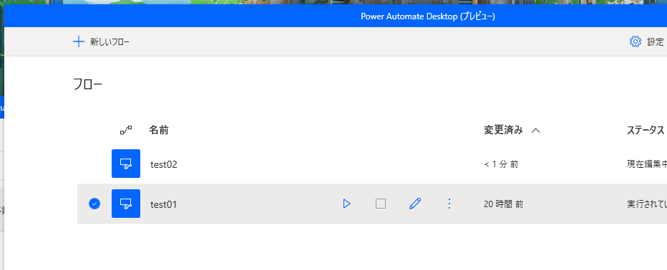Open more actions for test01

click(449, 204)
